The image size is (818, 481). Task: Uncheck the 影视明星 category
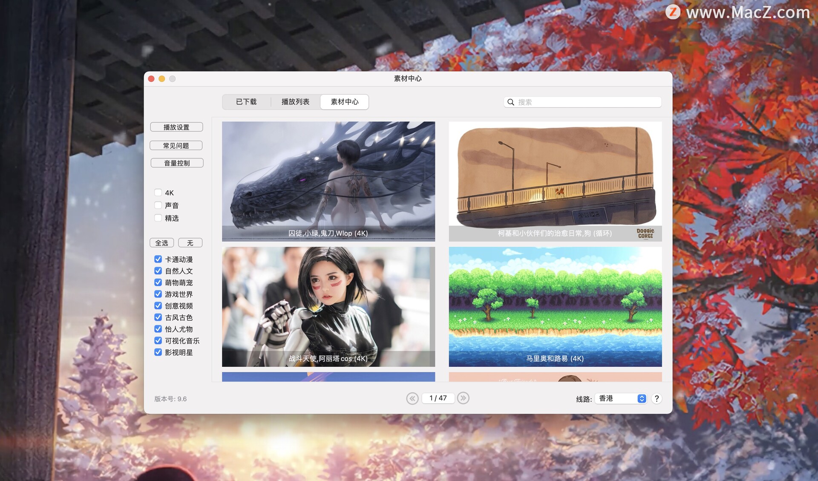click(x=158, y=352)
